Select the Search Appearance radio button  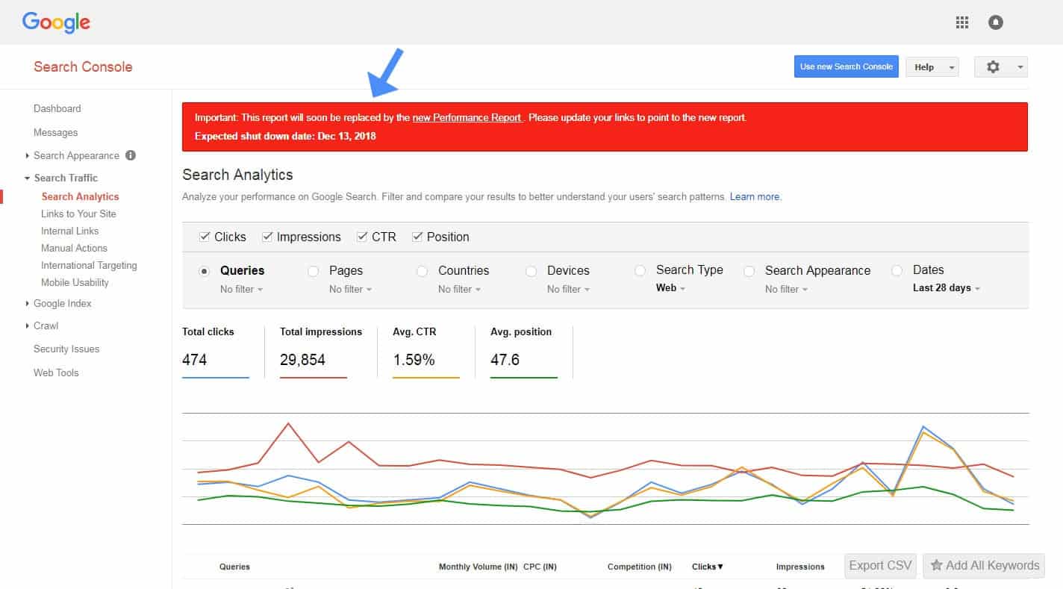click(749, 271)
